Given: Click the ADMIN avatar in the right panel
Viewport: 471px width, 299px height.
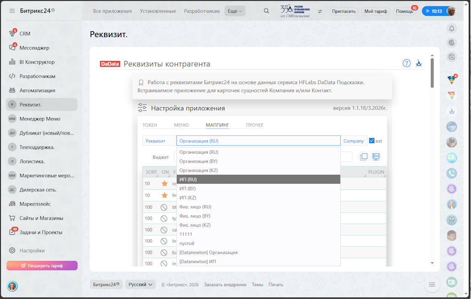Looking at the screenshot, I should click(451, 127).
